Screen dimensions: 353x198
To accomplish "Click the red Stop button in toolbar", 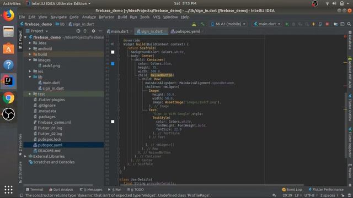I will click(x=327, y=24).
